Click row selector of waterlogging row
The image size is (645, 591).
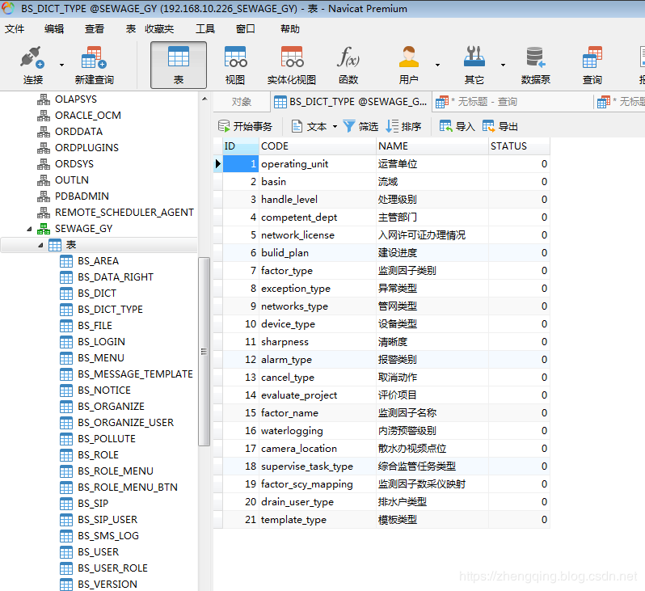[x=218, y=430]
